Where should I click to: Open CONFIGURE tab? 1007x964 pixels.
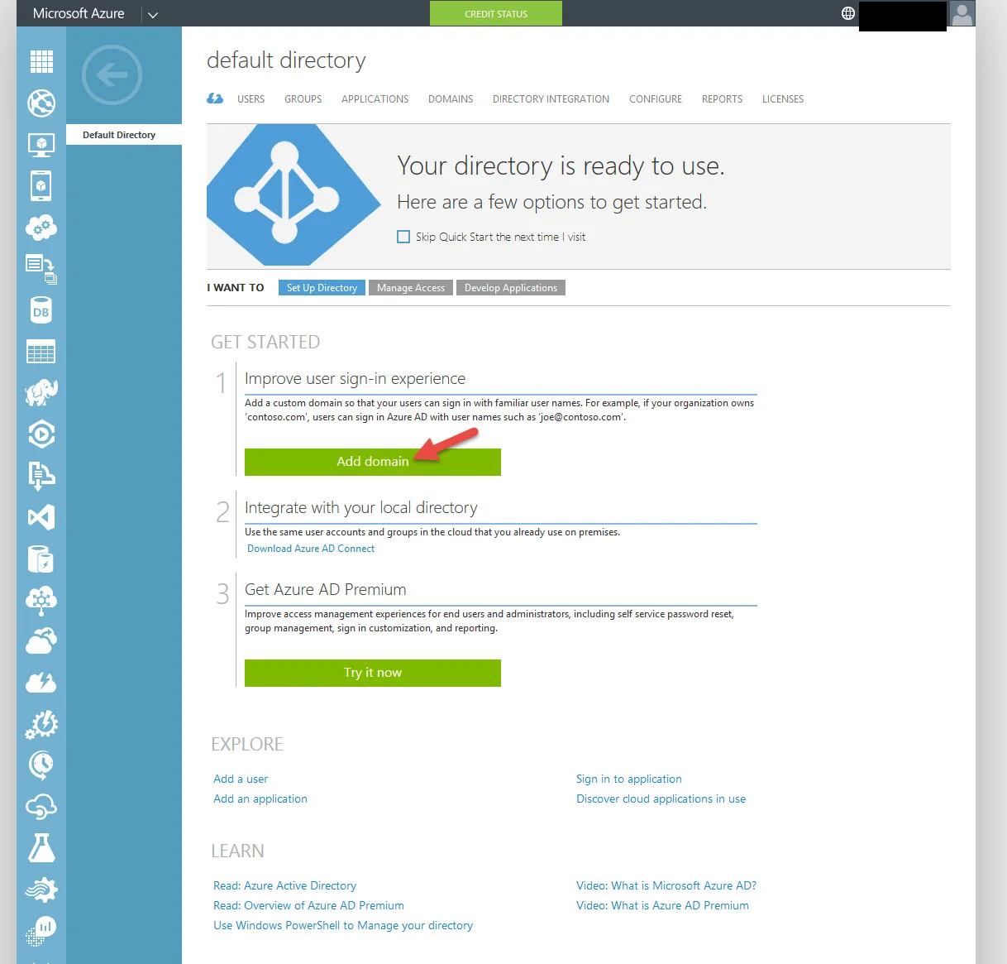pos(656,99)
